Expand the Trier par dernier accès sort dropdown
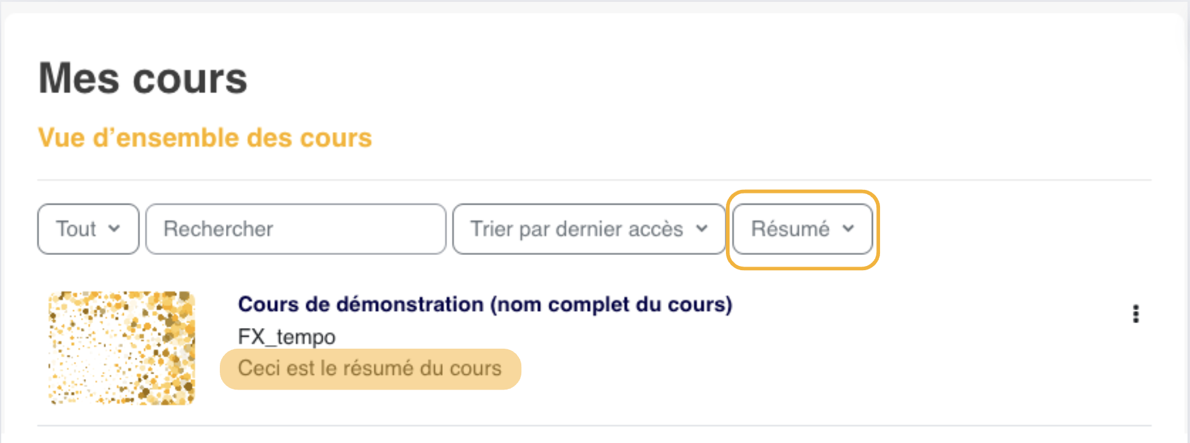This screenshot has height=443, width=1190. click(589, 229)
